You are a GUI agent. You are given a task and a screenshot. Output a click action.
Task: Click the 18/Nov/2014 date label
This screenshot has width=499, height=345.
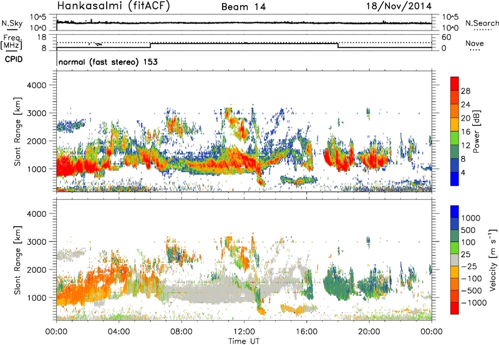[399, 6]
